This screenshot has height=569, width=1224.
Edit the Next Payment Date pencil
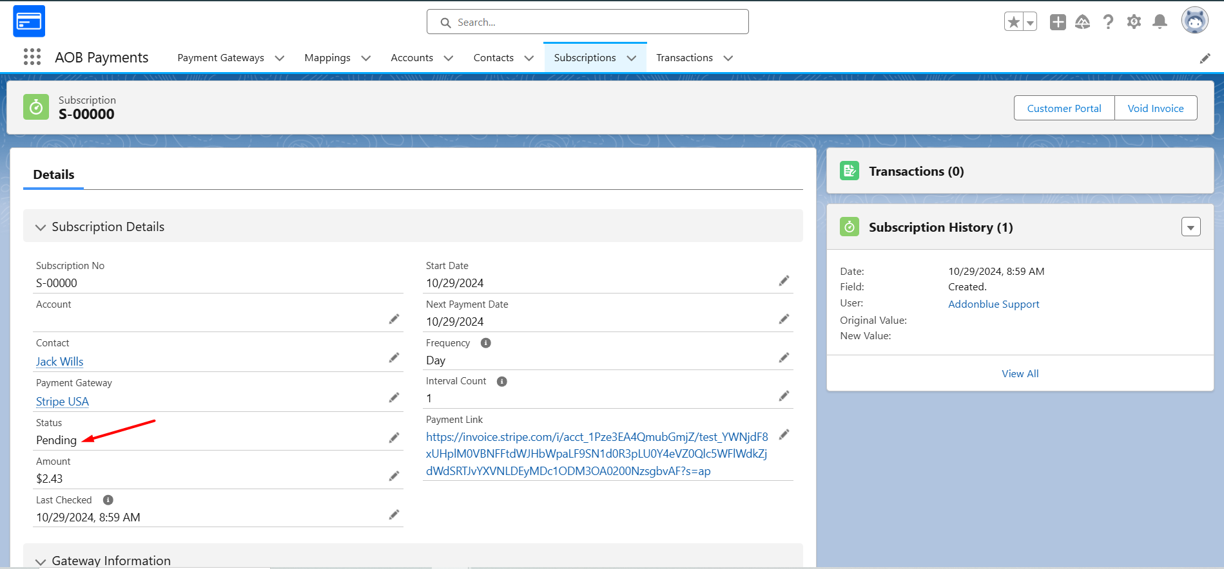coord(784,319)
